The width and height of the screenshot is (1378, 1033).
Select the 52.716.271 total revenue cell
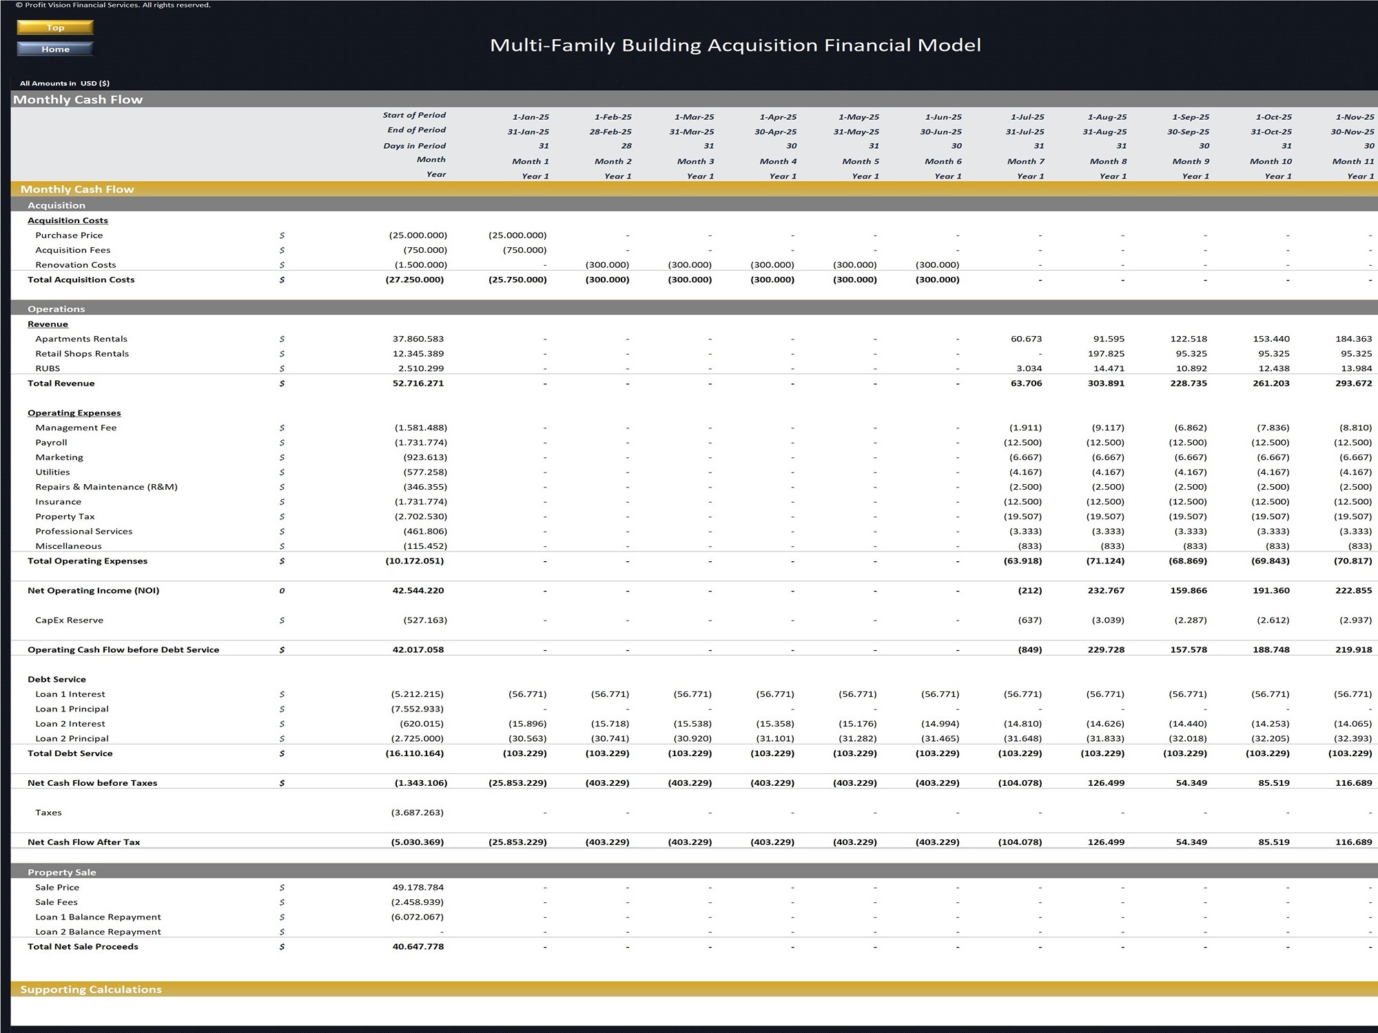[x=418, y=384]
